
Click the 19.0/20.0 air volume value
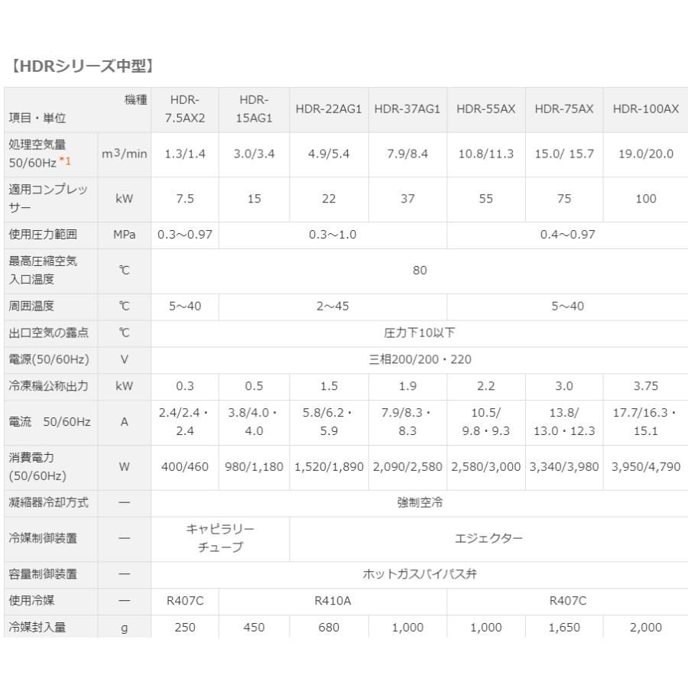pyautogui.click(x=645, y=154)
